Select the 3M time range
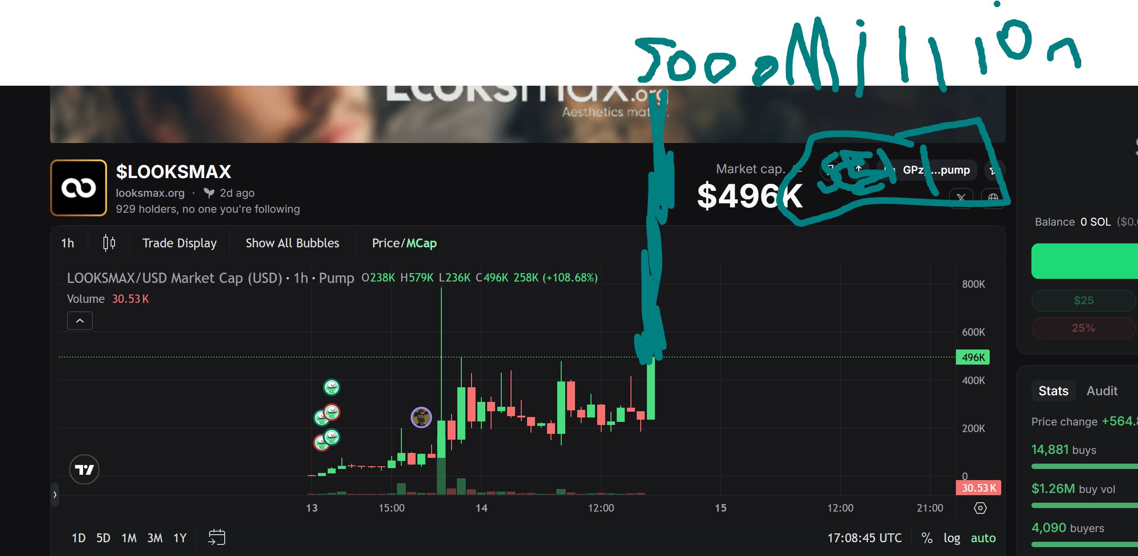 click(x=155, y=538)
